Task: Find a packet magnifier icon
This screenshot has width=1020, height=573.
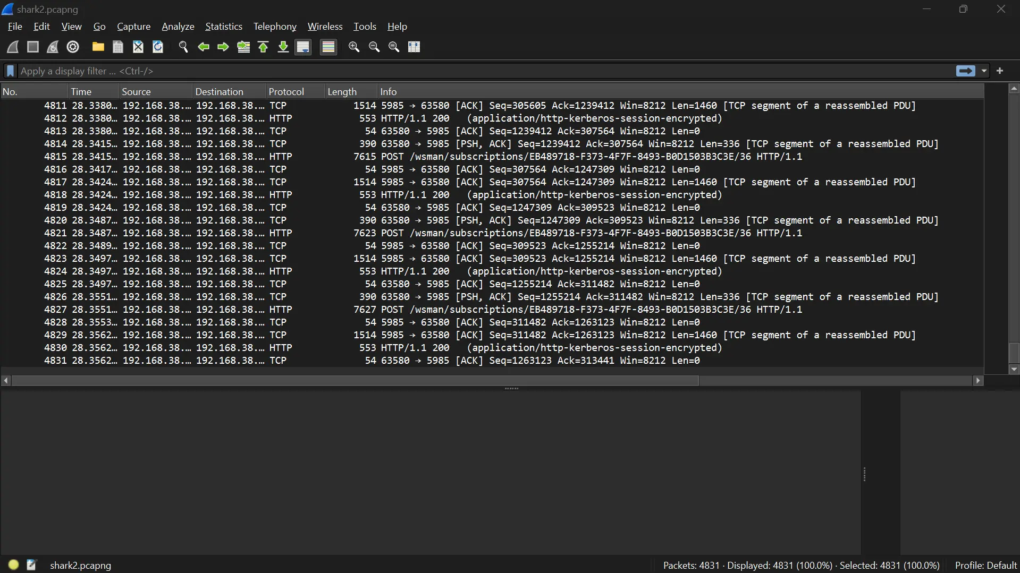Action: coord(183,47)
